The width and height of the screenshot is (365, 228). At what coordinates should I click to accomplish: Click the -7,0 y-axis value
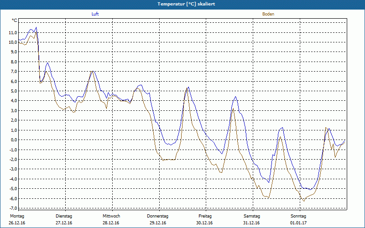click(x=13, y=208)
